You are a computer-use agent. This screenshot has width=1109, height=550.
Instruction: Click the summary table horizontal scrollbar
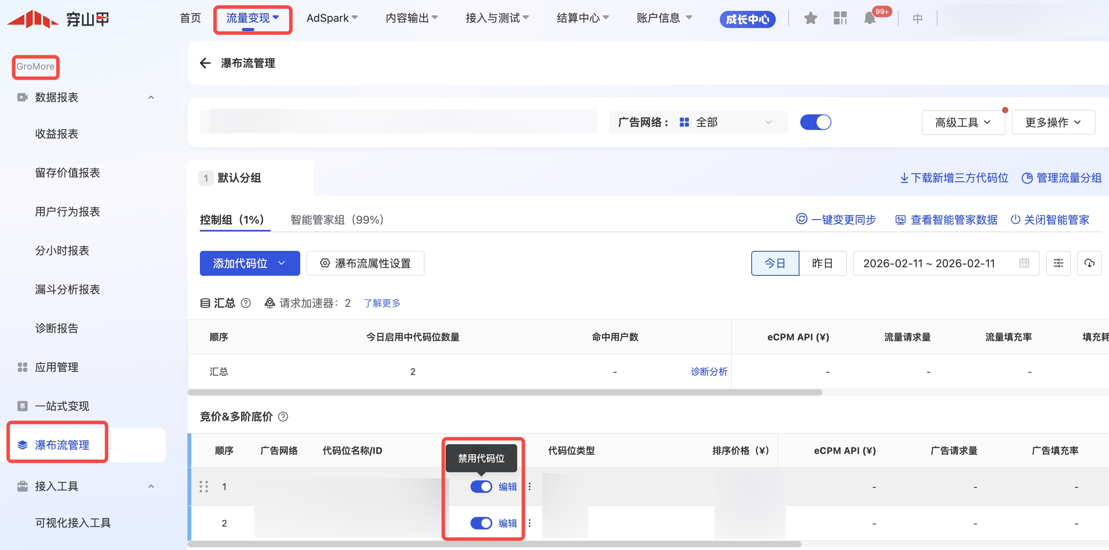tap(505, 392)
